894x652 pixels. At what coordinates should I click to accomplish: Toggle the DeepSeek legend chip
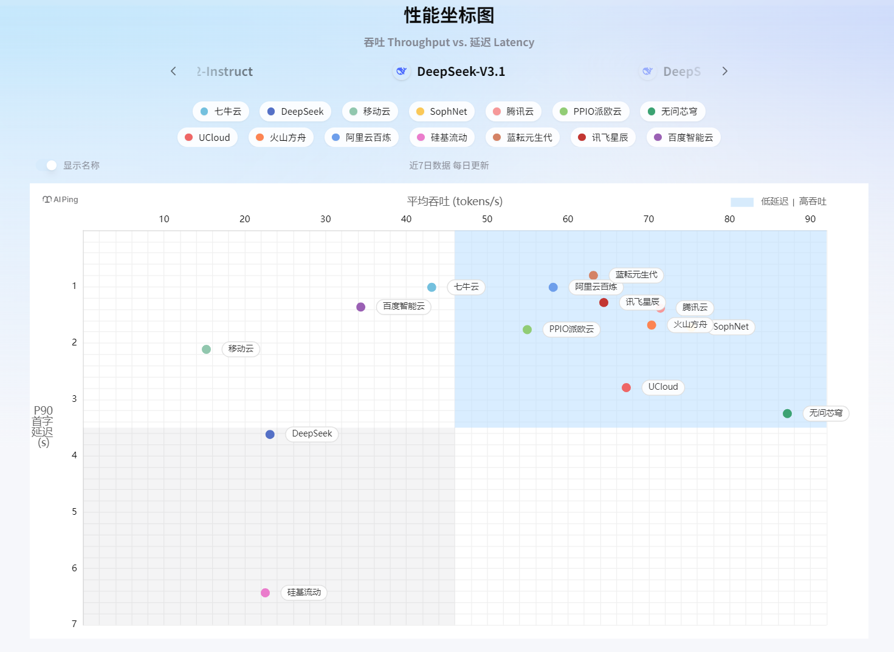(x=295, y=112)
